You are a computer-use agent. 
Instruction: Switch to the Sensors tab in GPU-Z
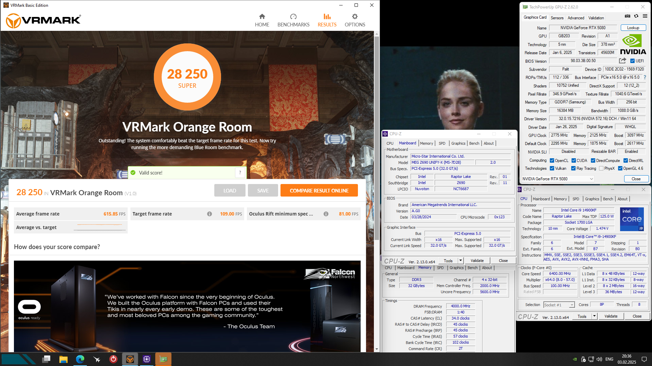[557, 18]
